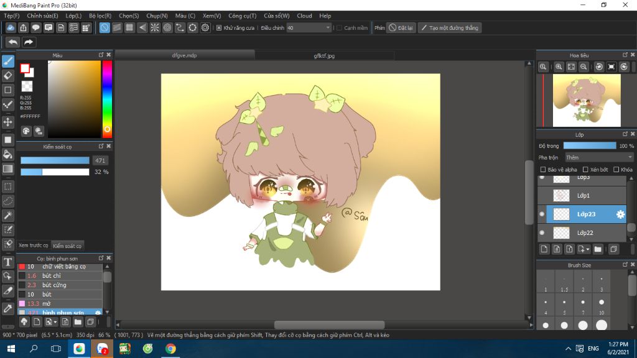Open the Bộ lọc(R) filter menu

click(100, 16)
